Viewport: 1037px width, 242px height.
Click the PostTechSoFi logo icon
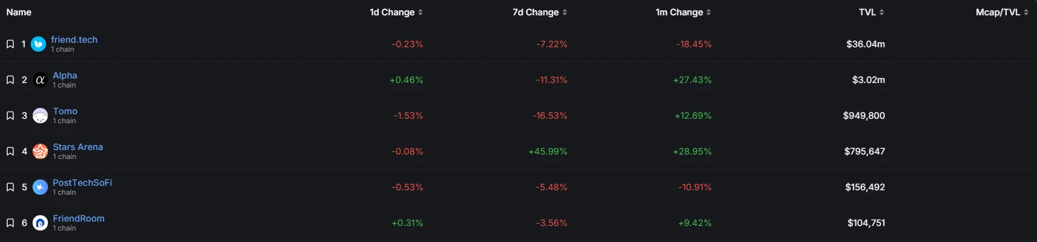tap(40, 187)
